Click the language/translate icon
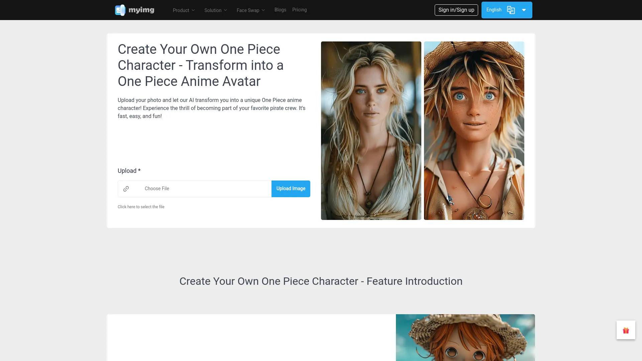 [x=510, y=10]
